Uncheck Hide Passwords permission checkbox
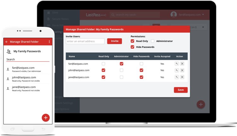The width and height of the screenshot is (237, 136). point(132,47)
